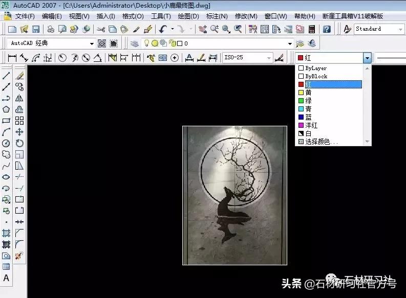Choose 洋红 magenta color option

point(330,125)
